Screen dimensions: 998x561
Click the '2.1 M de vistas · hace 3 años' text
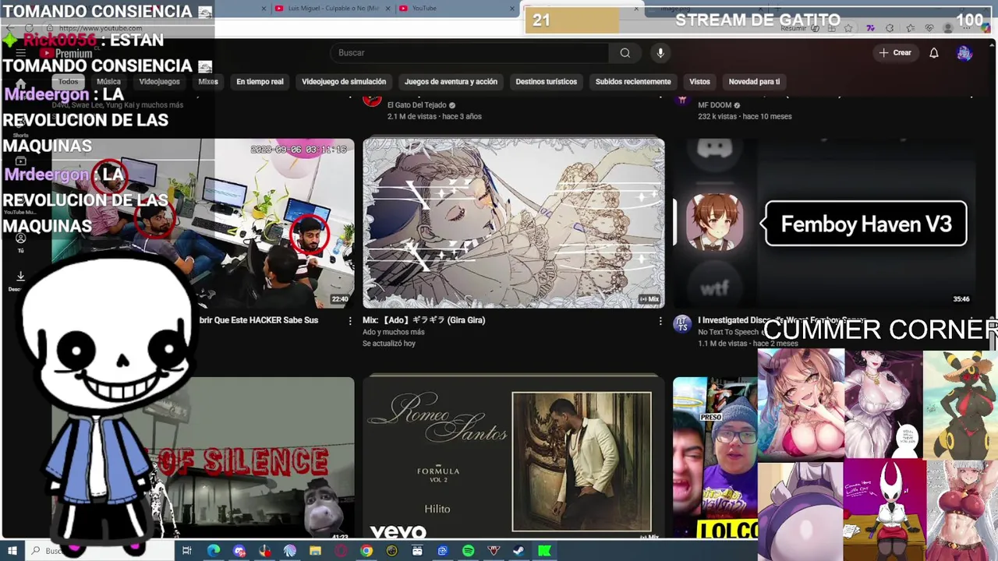(434, 117)
